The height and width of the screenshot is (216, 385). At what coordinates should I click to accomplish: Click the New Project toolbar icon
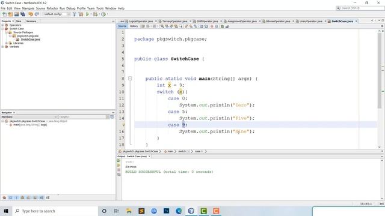[x=11, y=14]
